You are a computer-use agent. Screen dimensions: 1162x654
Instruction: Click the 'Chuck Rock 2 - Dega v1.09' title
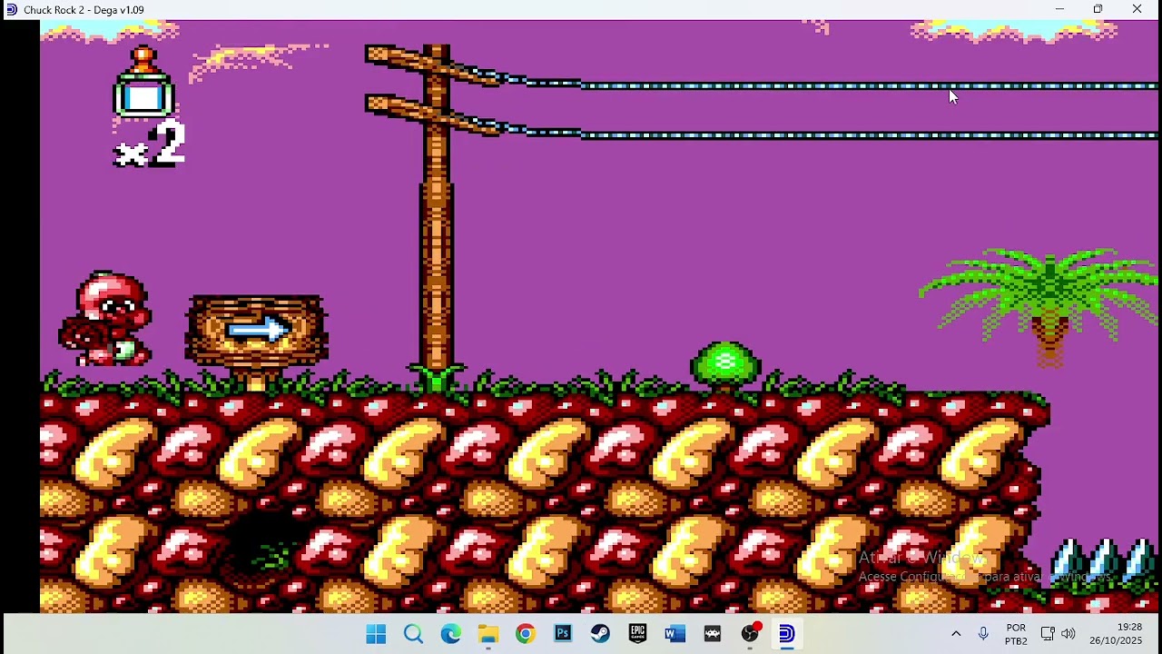tap(84, 10)
